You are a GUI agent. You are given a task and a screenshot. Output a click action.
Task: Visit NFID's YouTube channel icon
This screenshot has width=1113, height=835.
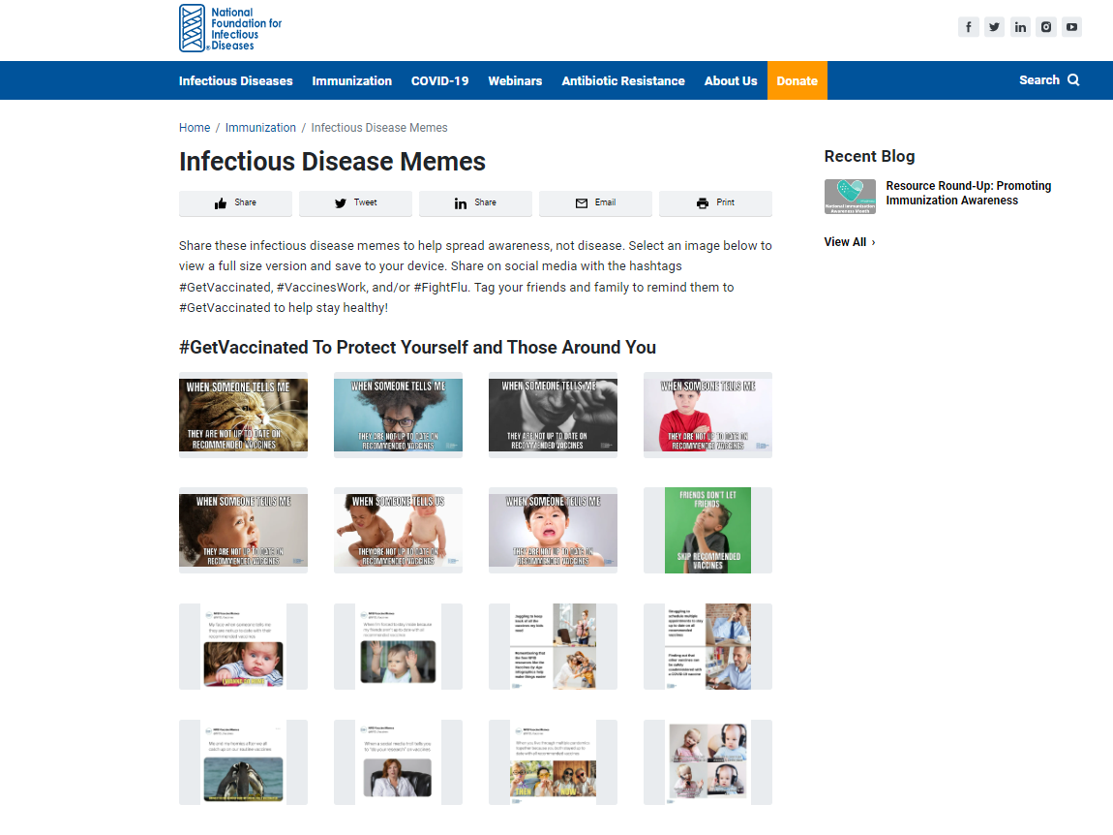click(x=1071, y=26)
